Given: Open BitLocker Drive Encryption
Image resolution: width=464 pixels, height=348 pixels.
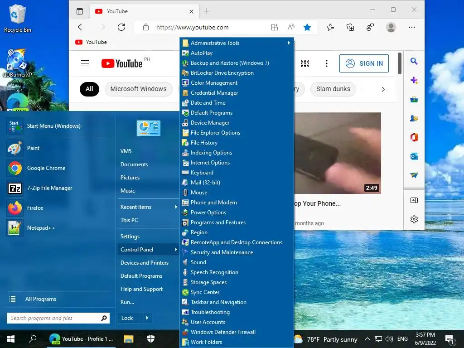Looking at the screenshot, I should tap(237, 73).
